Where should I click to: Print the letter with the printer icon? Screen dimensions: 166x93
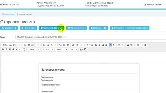pyautogui.click(x=29, y=45)
